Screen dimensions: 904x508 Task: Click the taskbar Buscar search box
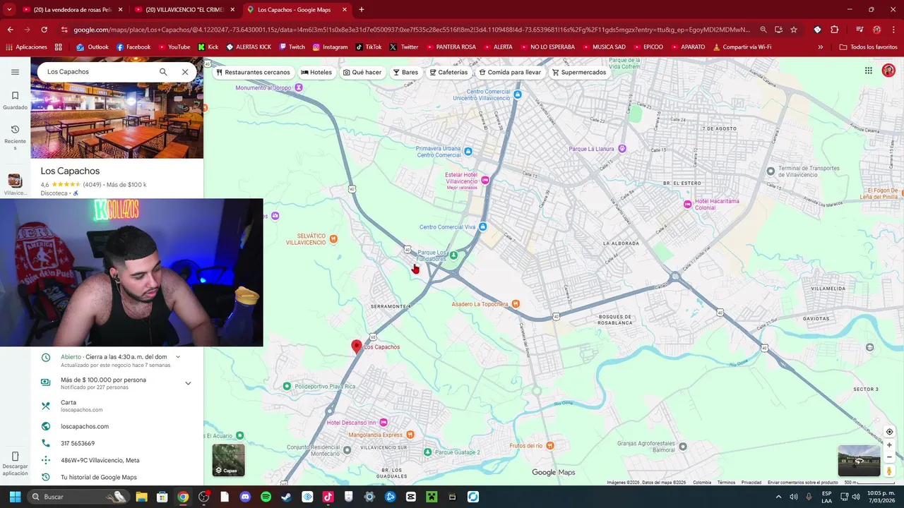79,497
